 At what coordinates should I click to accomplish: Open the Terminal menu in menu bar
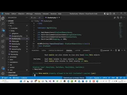coord(53,14)
